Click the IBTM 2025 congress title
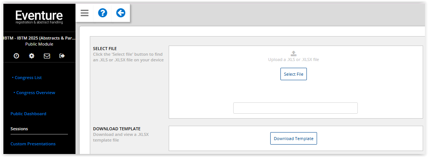 tap(39, 38)
